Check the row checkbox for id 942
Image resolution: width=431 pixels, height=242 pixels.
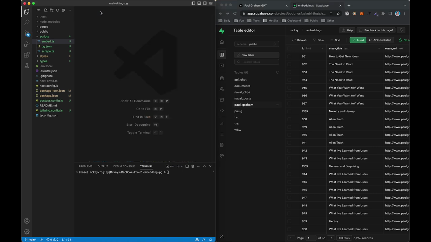click(x=289, y=151)
